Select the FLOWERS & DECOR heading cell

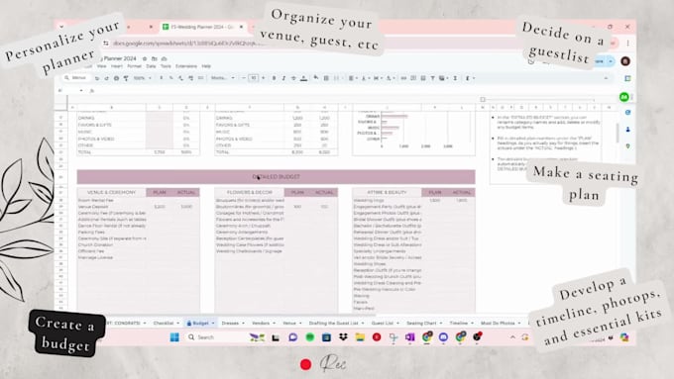click(250, 192)
